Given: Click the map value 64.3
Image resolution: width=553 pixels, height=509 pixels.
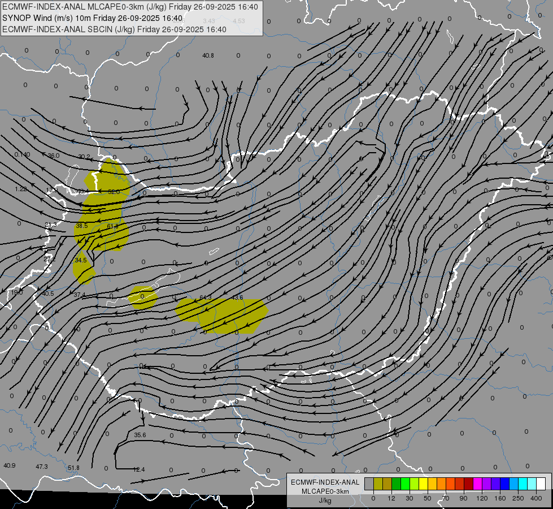Looking at the screenshot, I should coord(205,298).
